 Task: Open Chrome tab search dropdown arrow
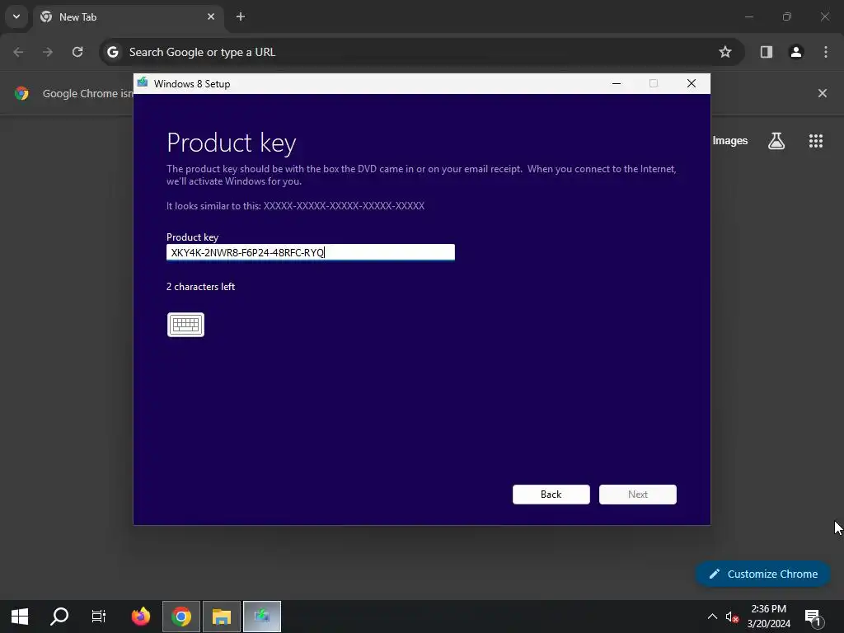coord(16,16)
